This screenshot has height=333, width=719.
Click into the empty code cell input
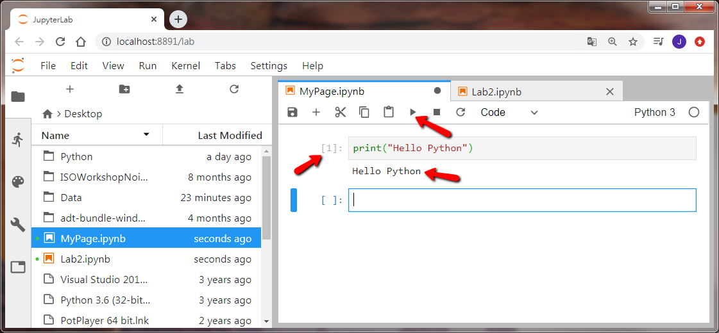522,200
